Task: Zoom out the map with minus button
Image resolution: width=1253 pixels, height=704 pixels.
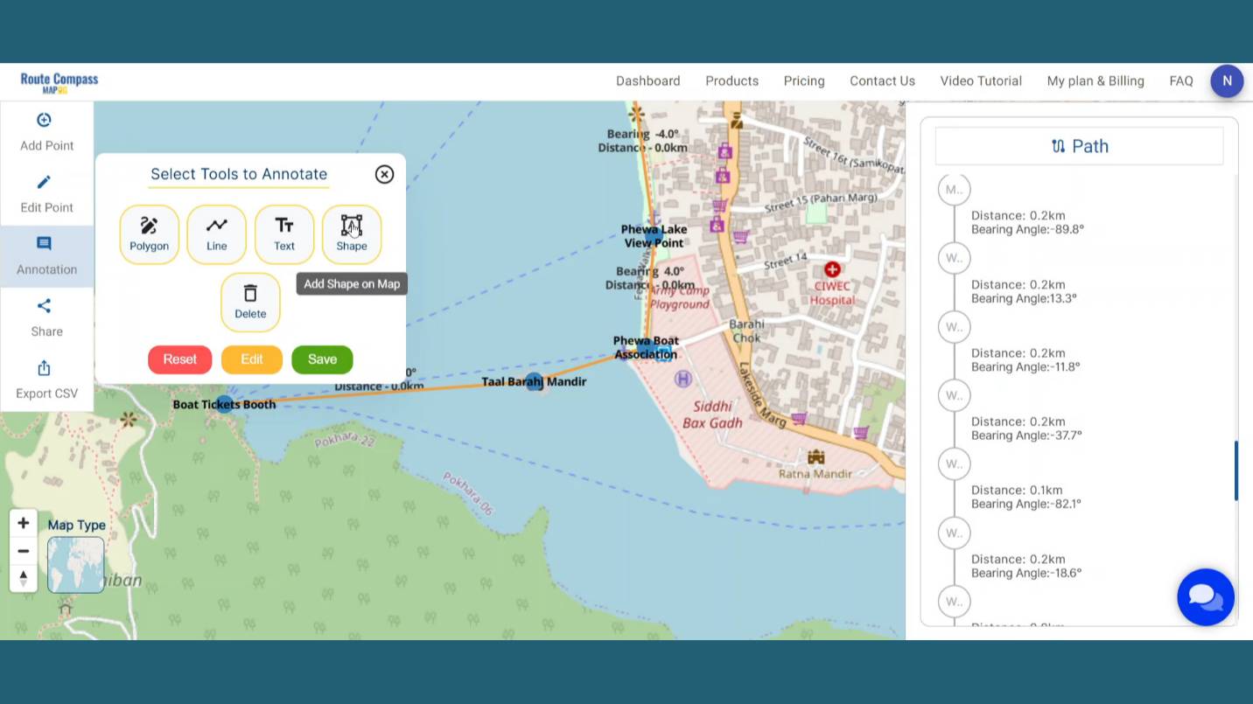Action: coord(24,551)
